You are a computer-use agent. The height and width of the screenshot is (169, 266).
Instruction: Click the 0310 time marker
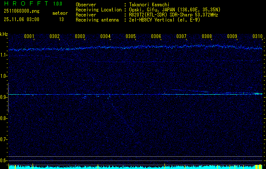click(258, 37)
